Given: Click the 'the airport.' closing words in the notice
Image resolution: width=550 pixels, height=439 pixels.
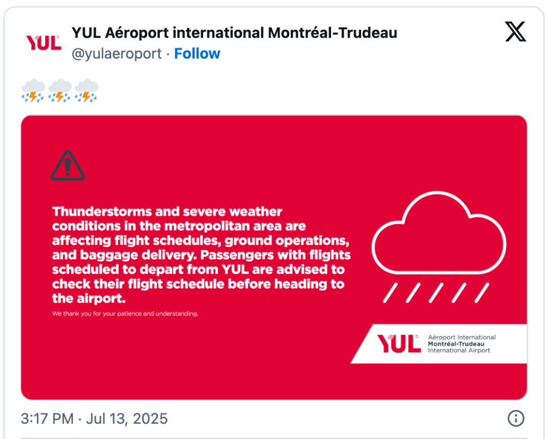Looking at the screenshot, I should [x=89, y=298].
